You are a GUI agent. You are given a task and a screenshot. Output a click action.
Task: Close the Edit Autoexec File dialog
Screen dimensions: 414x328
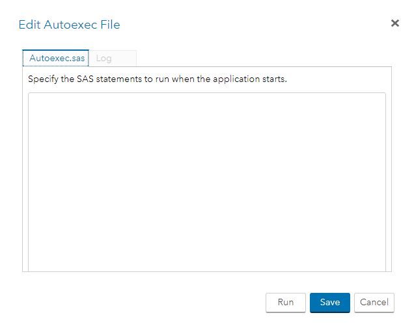[x=394, y=23]
